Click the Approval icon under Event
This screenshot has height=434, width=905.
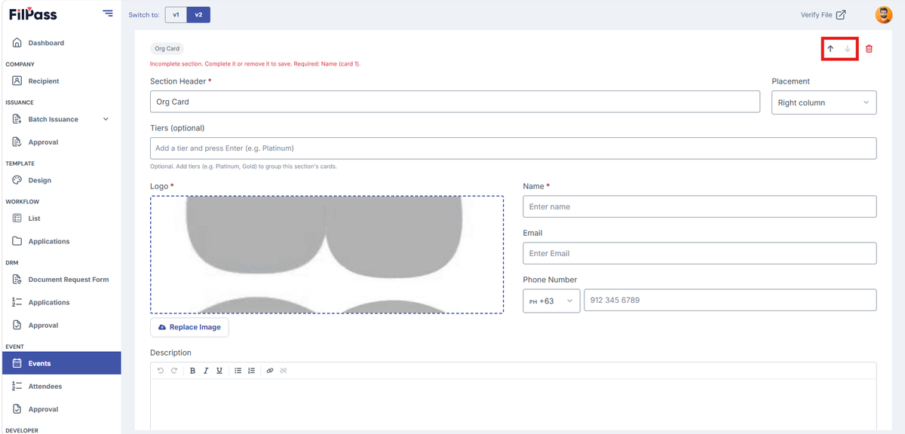17,409
